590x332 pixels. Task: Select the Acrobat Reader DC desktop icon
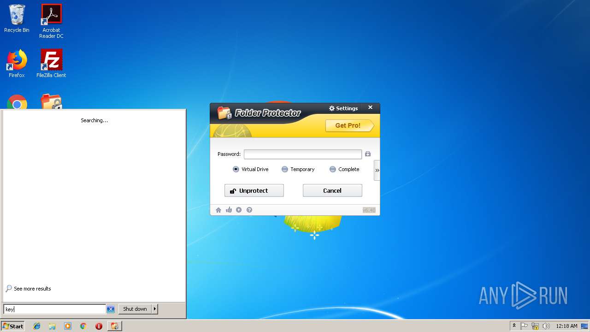tap(51, 21)
